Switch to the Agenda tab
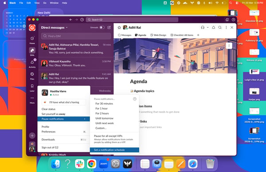 141,35
